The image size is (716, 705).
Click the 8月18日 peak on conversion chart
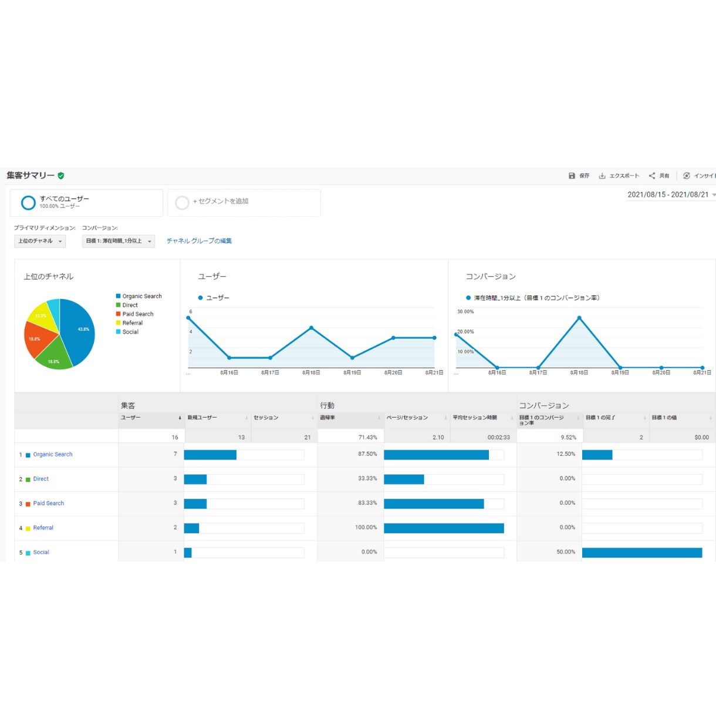579,318
